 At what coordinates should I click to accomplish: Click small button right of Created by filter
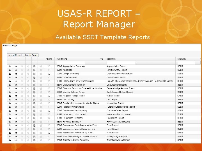(198, 63)
